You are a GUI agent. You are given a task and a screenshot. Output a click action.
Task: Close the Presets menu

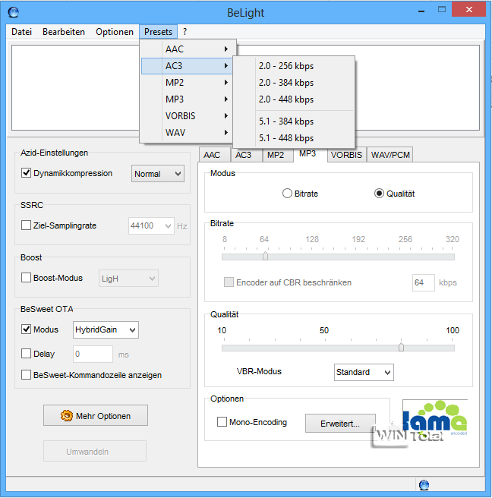pos(158,32)
